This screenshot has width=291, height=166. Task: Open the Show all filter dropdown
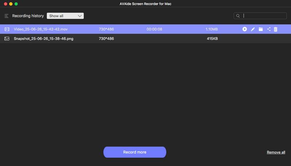[65, 16]
